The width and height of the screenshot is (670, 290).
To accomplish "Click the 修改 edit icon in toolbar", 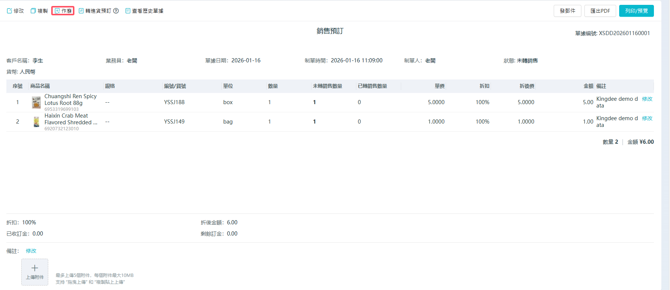I will click(x=9, y=11).
